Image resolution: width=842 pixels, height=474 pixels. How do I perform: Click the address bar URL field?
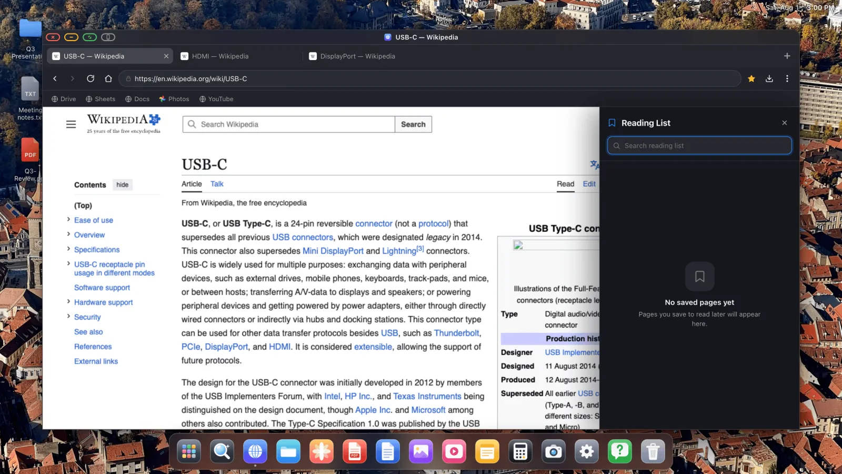click(x=430, y=78)
